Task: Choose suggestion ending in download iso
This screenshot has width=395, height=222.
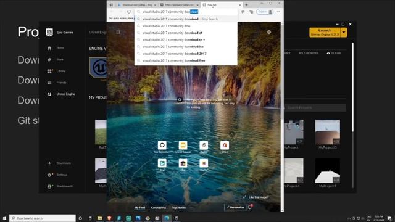Action: (186, 47)
